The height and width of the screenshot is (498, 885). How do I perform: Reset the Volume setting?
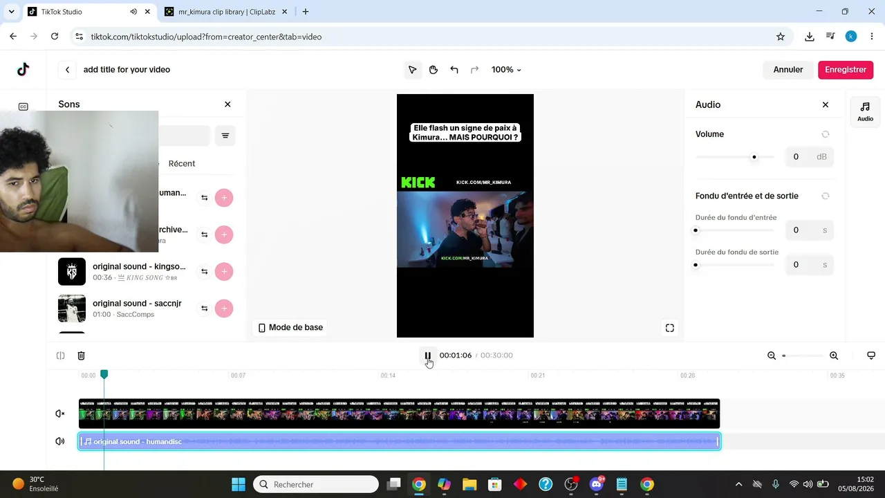click(x=826, y=134)
